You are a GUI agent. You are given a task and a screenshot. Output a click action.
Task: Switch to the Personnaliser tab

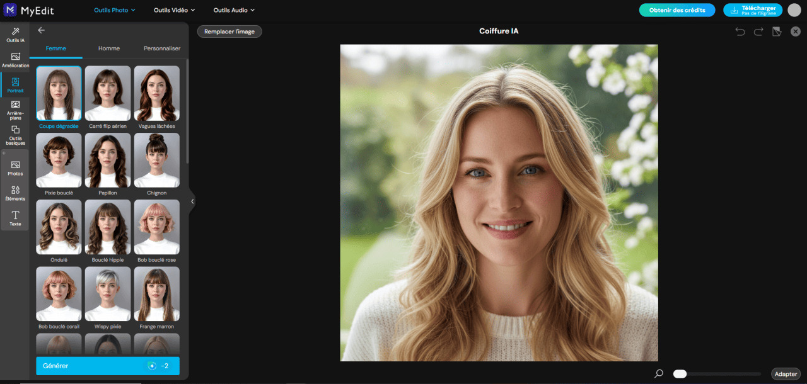point(161,48)
